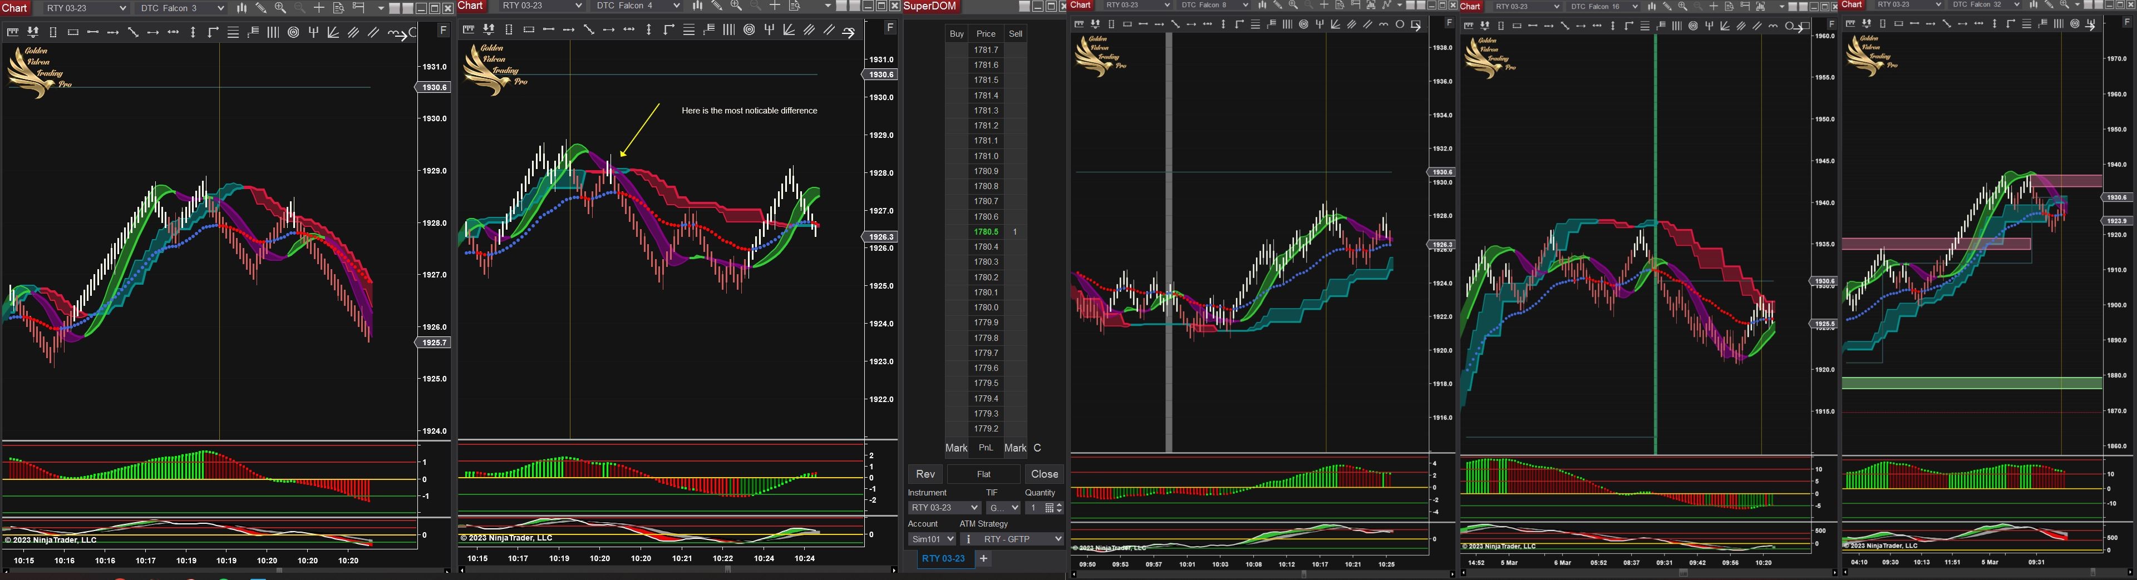Select Andrews pitchfork tool in Falcon 4 chart
The height and width of the screenshot is (580, 2137).
(769, 30)
